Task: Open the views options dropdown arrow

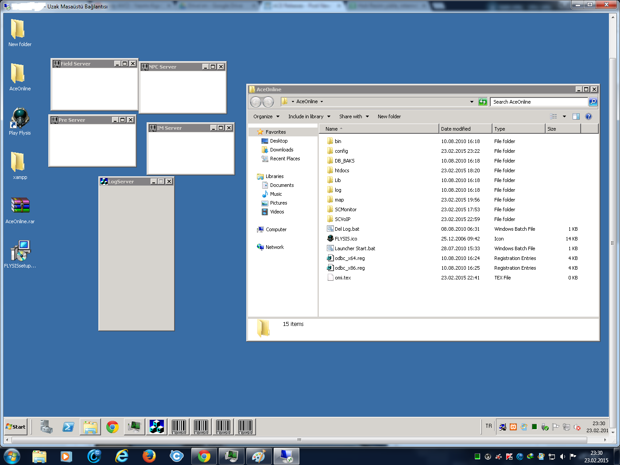Action: pos(564,116)
